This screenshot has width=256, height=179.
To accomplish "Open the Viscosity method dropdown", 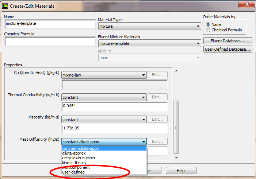I will (104, 120).
